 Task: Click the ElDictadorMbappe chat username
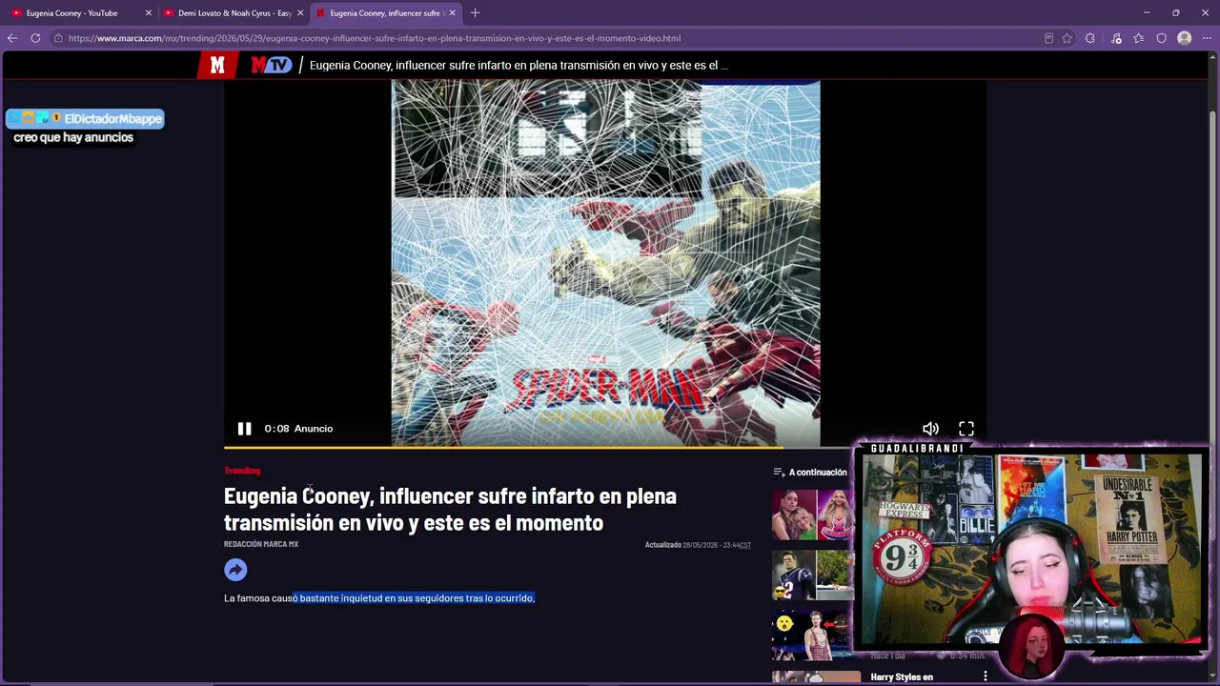point(112,119)
